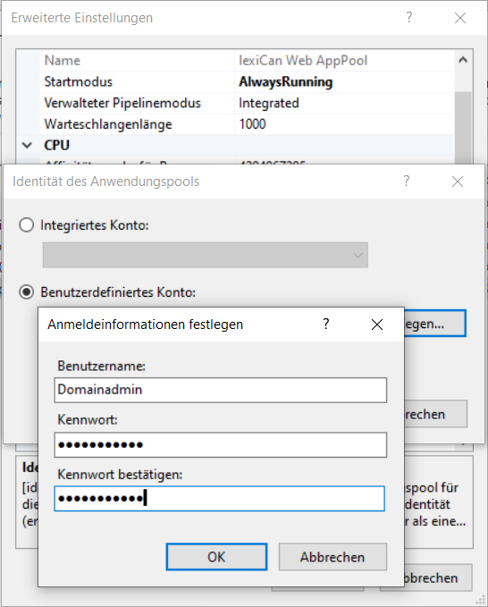
Task: Select the Warteschlangenlänge value 1000
Action: (x=252, y=124)
